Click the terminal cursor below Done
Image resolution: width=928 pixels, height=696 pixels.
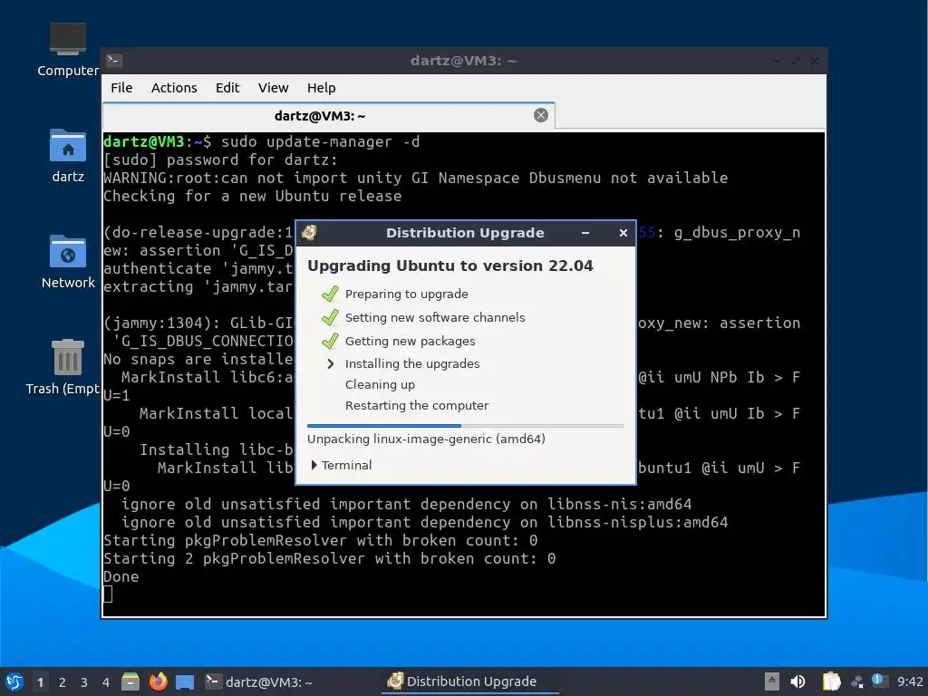coord(108,594)
